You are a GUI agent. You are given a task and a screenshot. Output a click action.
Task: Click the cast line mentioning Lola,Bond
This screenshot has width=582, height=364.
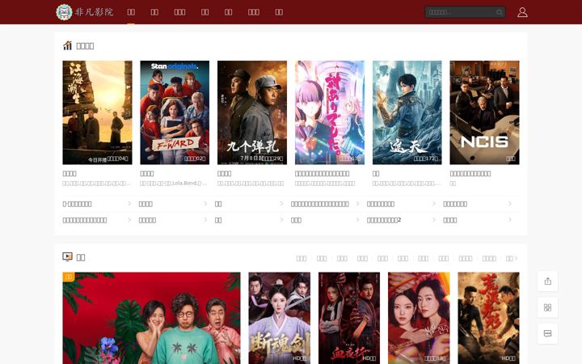pyautogui.click(x=173, y=183)
